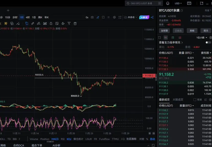Click the yellow 筹 chip distribution icon
Image resolution: width=212 pixels, height=147 pixels.
tap(6, 24)
